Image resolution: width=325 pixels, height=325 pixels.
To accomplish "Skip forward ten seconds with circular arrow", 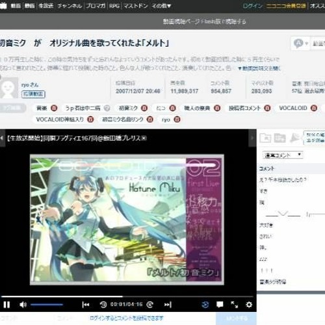I will pos(150,305).
